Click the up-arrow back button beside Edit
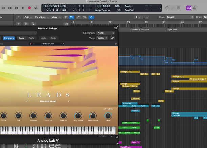This screenshot has height=148, width=207. point(19,17)
